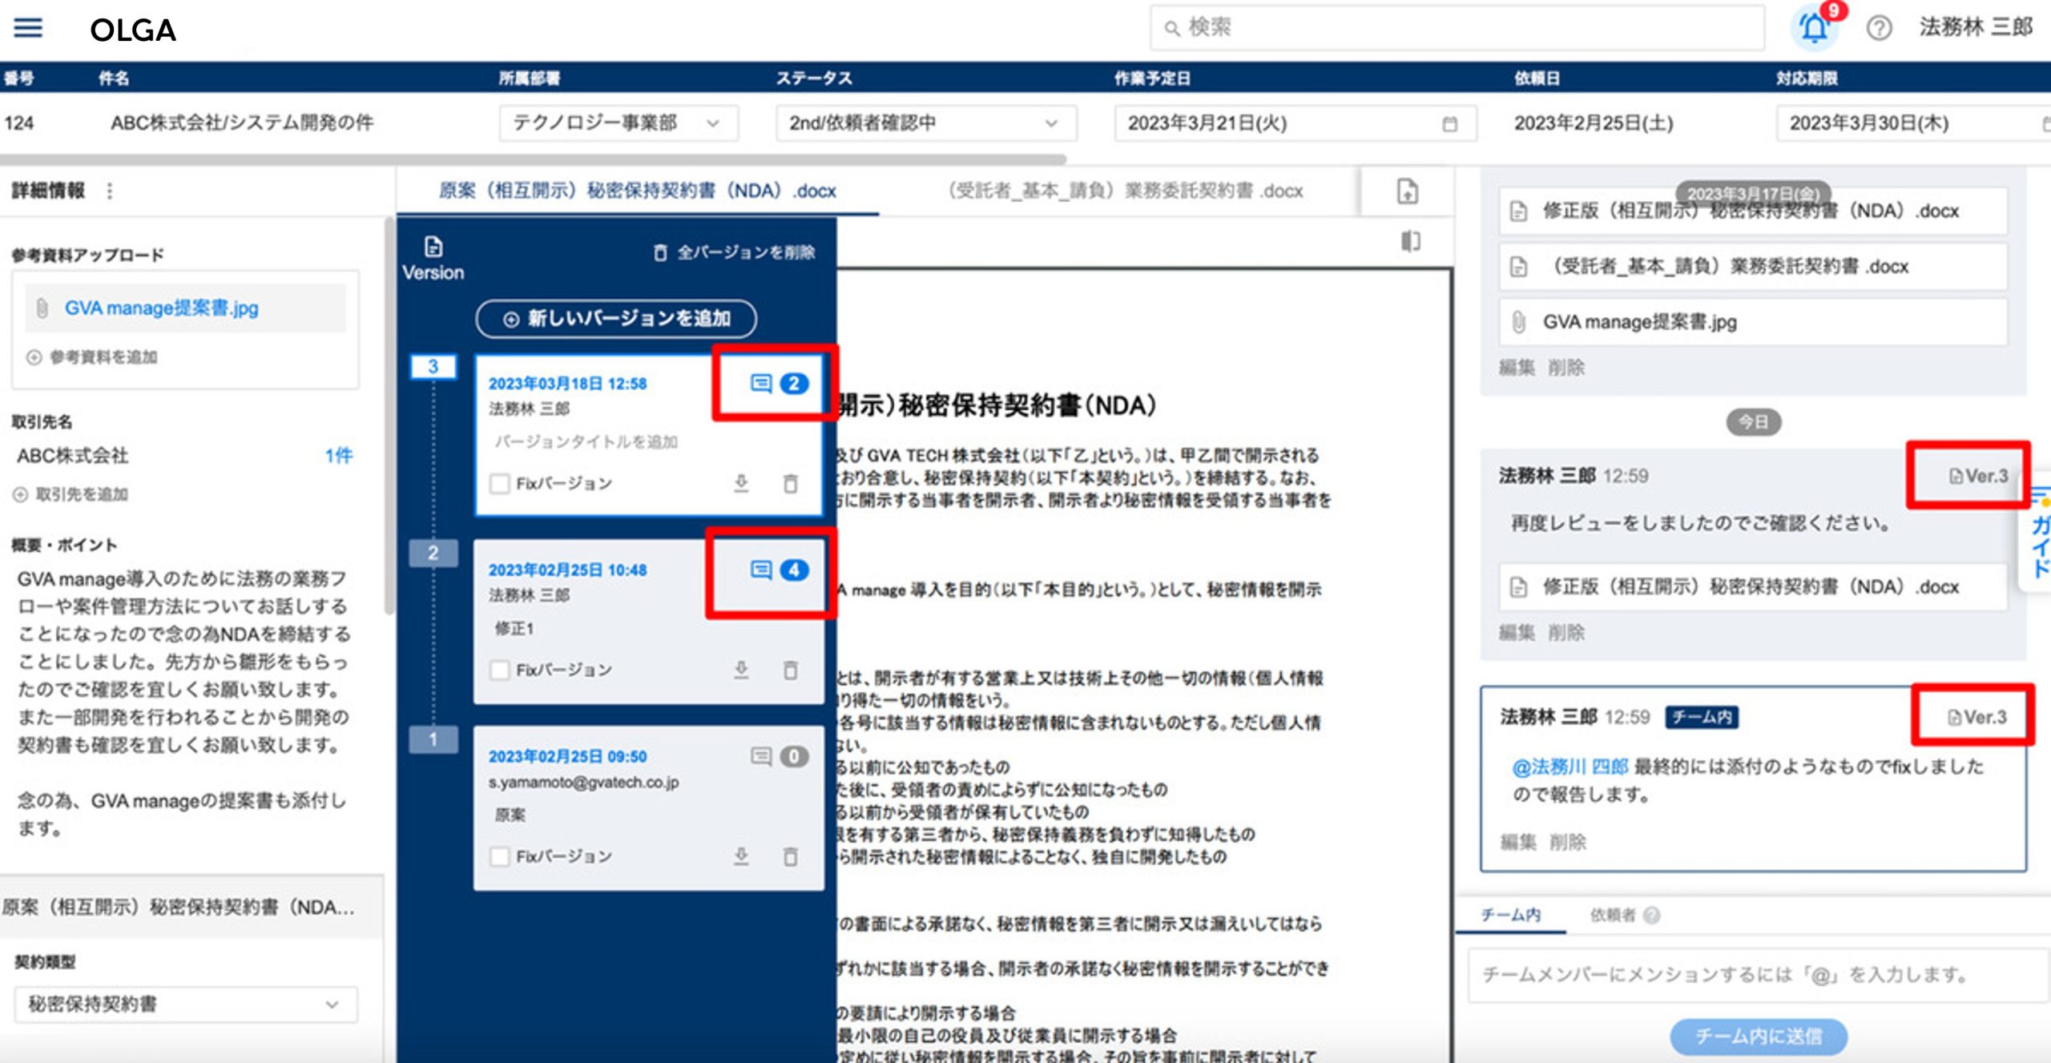Image resolution: width=2051 pixels, height=1063 pixels.
Task: Open (受託者_基本_請負）業務委託契約書 .docx attachment in chat
Action: (x=1753, y=266)
